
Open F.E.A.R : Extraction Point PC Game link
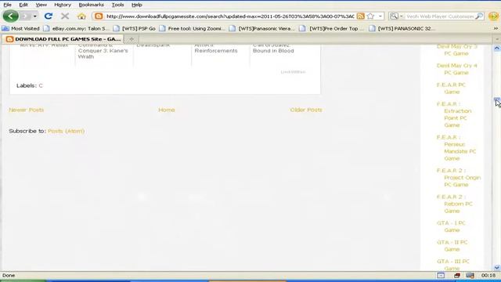tap(454, 114)
